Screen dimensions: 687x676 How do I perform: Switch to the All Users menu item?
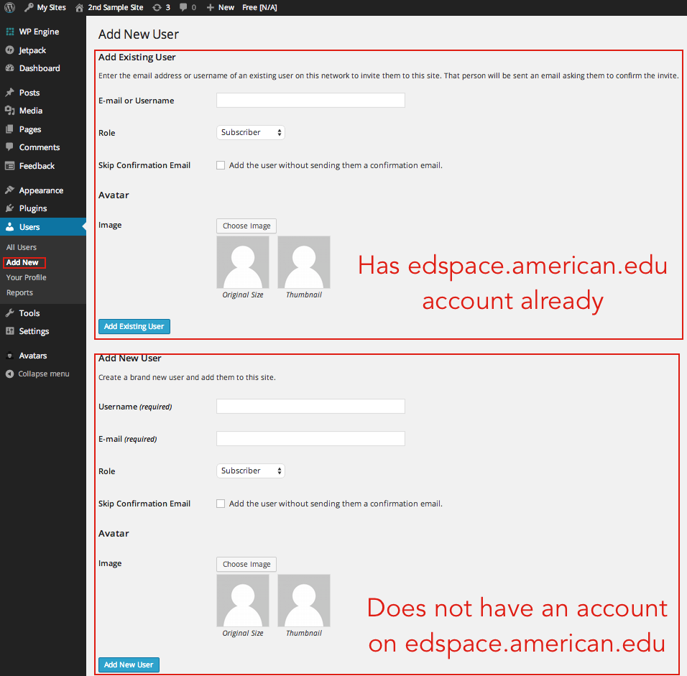coord(22,246)
